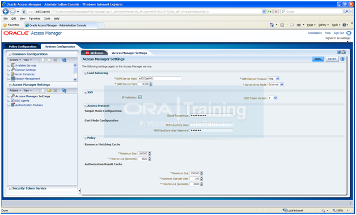Open View menu in Access Manager Settings panel
Screen dimensions: 356x215
[x=27, y=91]
